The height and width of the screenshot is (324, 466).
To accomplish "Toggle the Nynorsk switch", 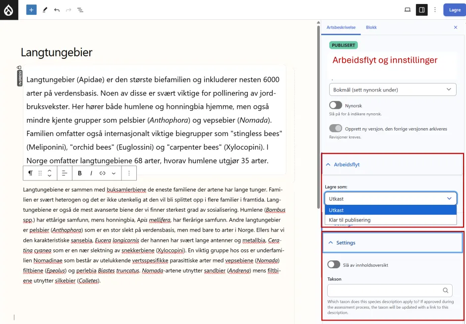I will coord(336,105).
